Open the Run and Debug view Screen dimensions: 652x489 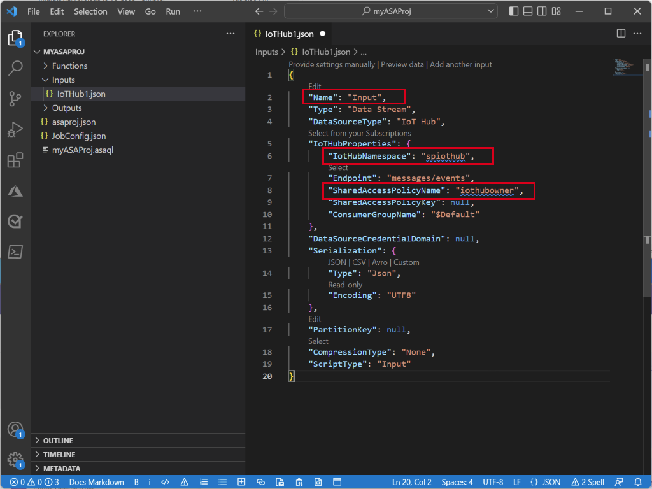[x=15, y=129]
